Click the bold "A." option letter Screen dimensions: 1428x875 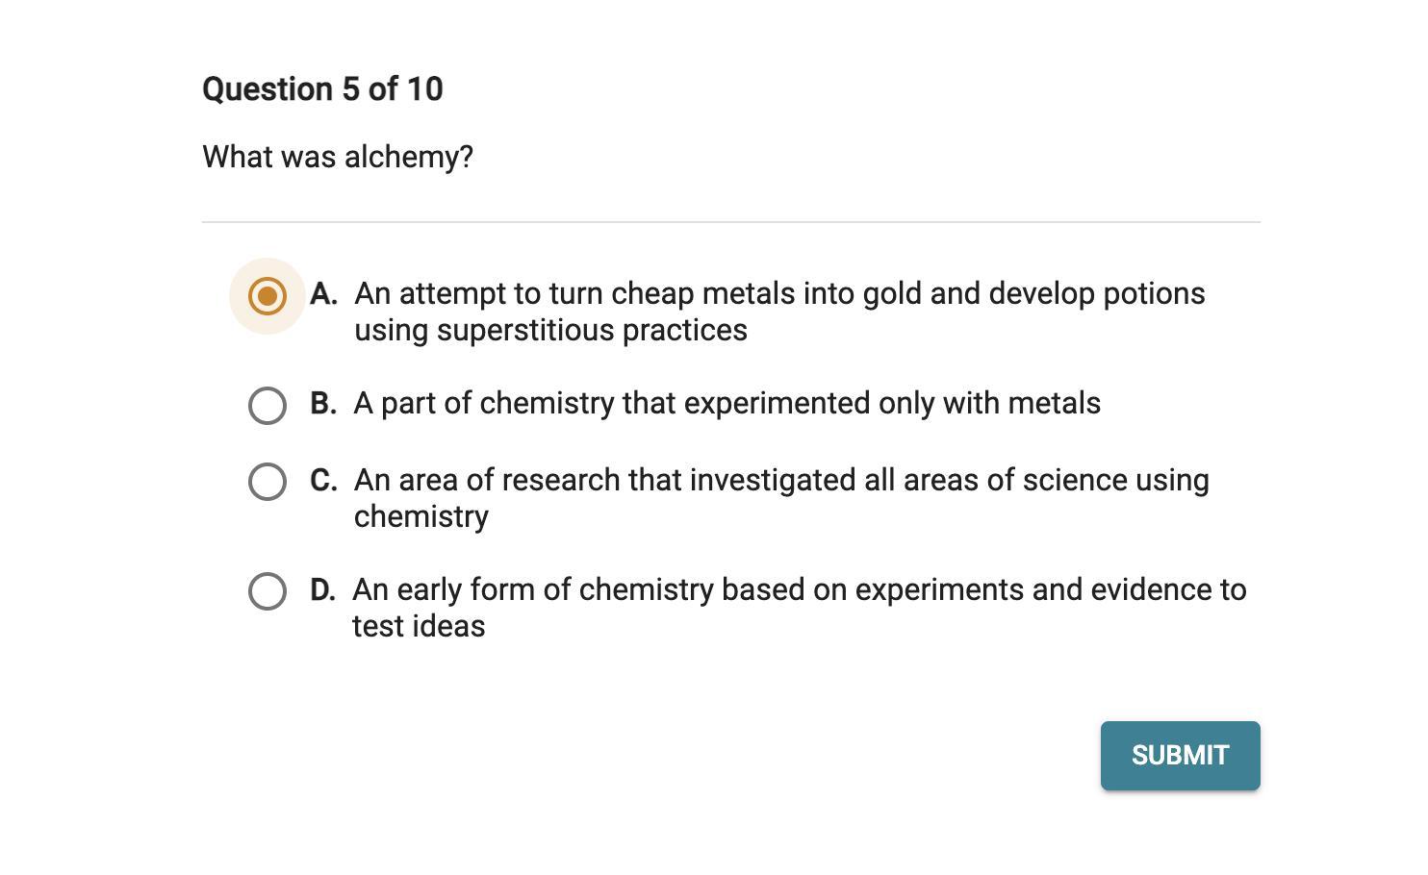323,294
